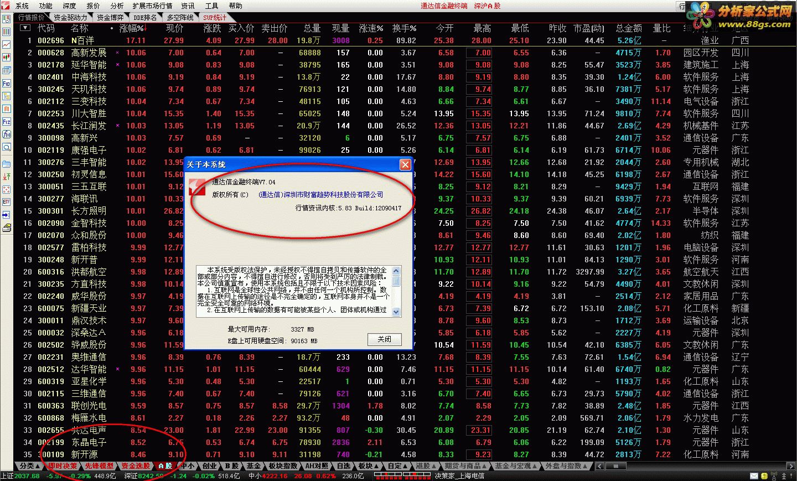
Task: Click the folder icon in left sidebar
Action: pyautogui.click(x=6, y=164)
